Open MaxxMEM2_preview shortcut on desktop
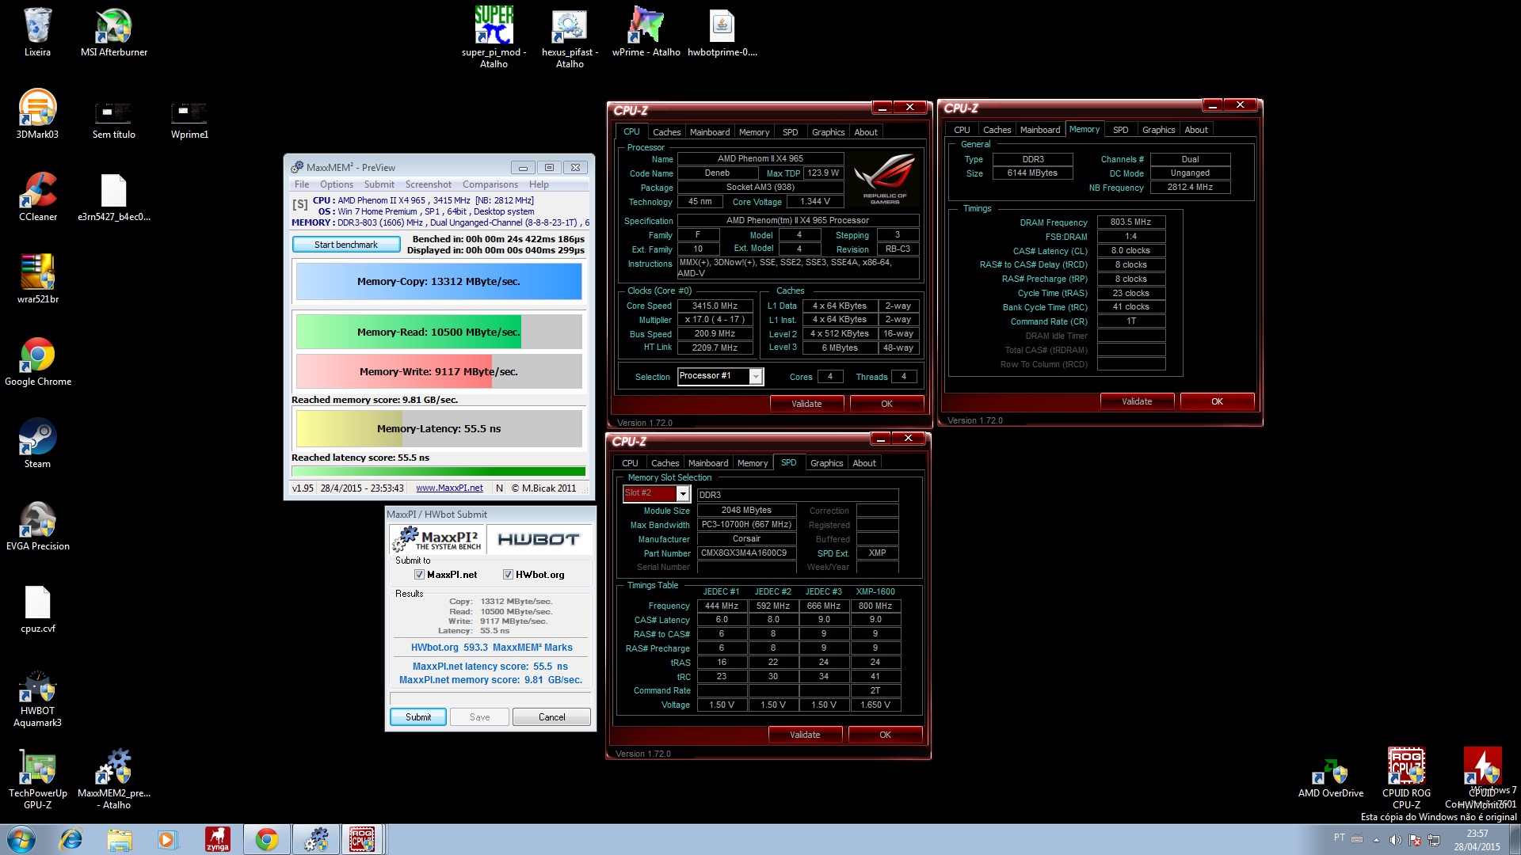 tap(114, 781)
